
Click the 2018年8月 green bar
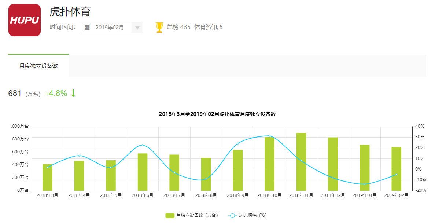206,174
